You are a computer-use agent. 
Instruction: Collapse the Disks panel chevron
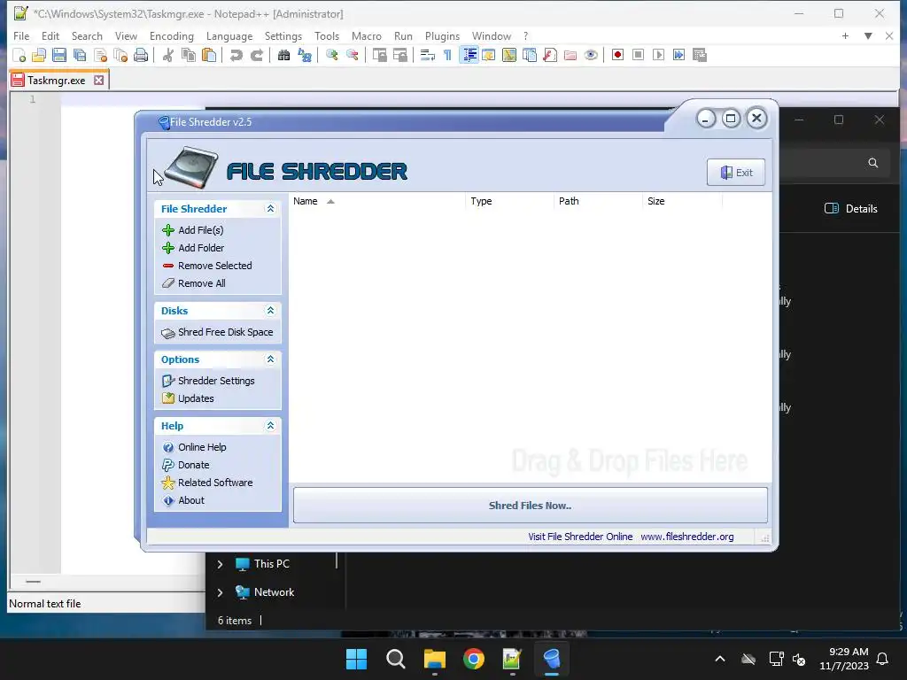[270, 311]
